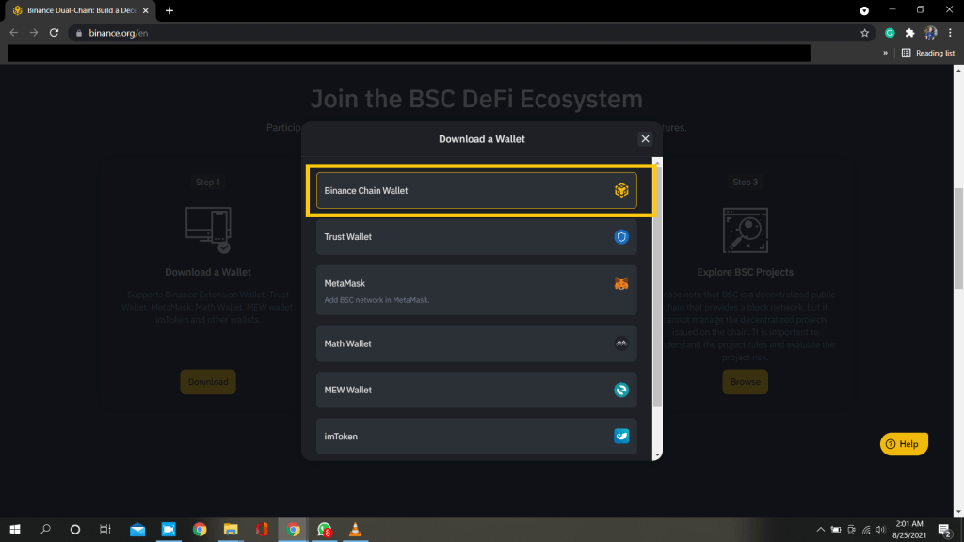Click the Trust Wallet shield icon

click(620, 237)
